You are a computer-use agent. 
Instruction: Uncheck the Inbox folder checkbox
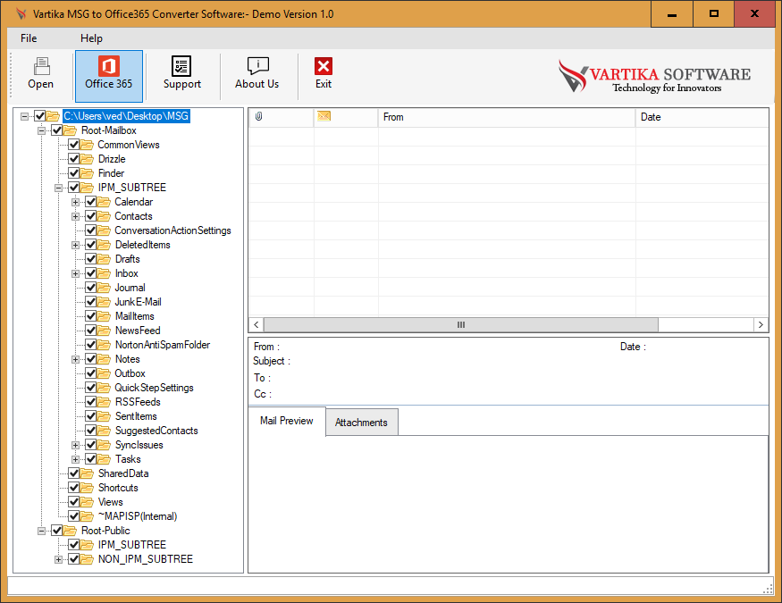point(91,273)
